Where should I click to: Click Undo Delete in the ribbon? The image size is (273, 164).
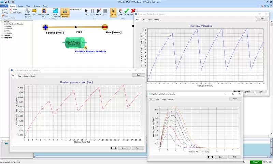[x=15, y=13]
